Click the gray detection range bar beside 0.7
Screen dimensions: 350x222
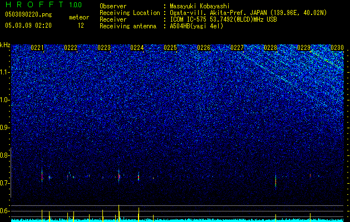point(11,173)
